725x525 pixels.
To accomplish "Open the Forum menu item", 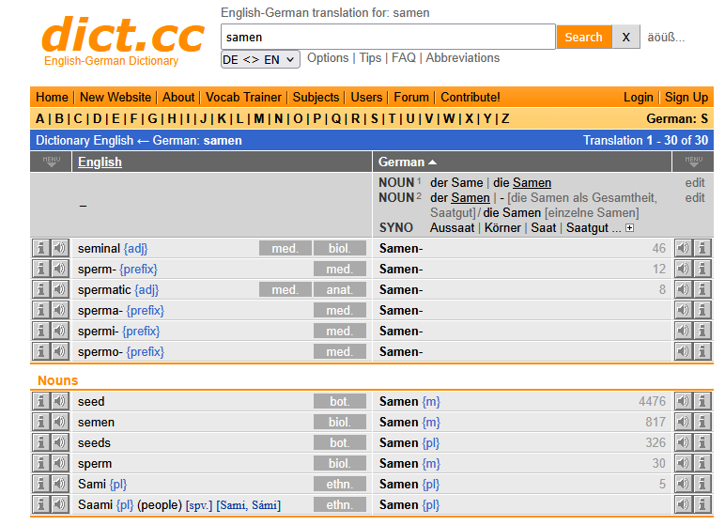I will tap(411, 97).
